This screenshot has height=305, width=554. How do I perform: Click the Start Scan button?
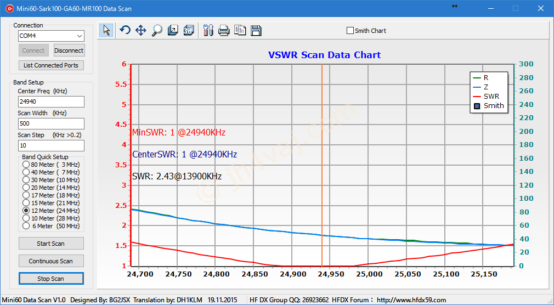(51, 244)
